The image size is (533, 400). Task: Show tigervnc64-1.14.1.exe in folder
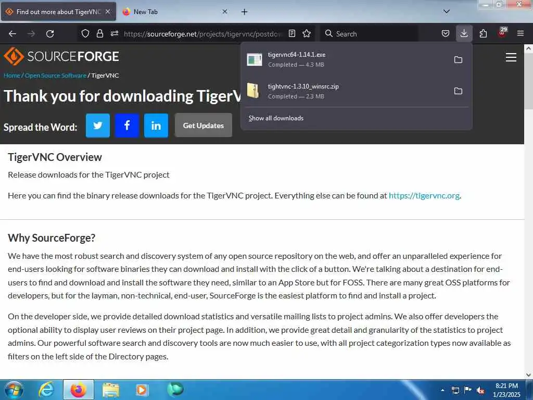coord(458,59)
